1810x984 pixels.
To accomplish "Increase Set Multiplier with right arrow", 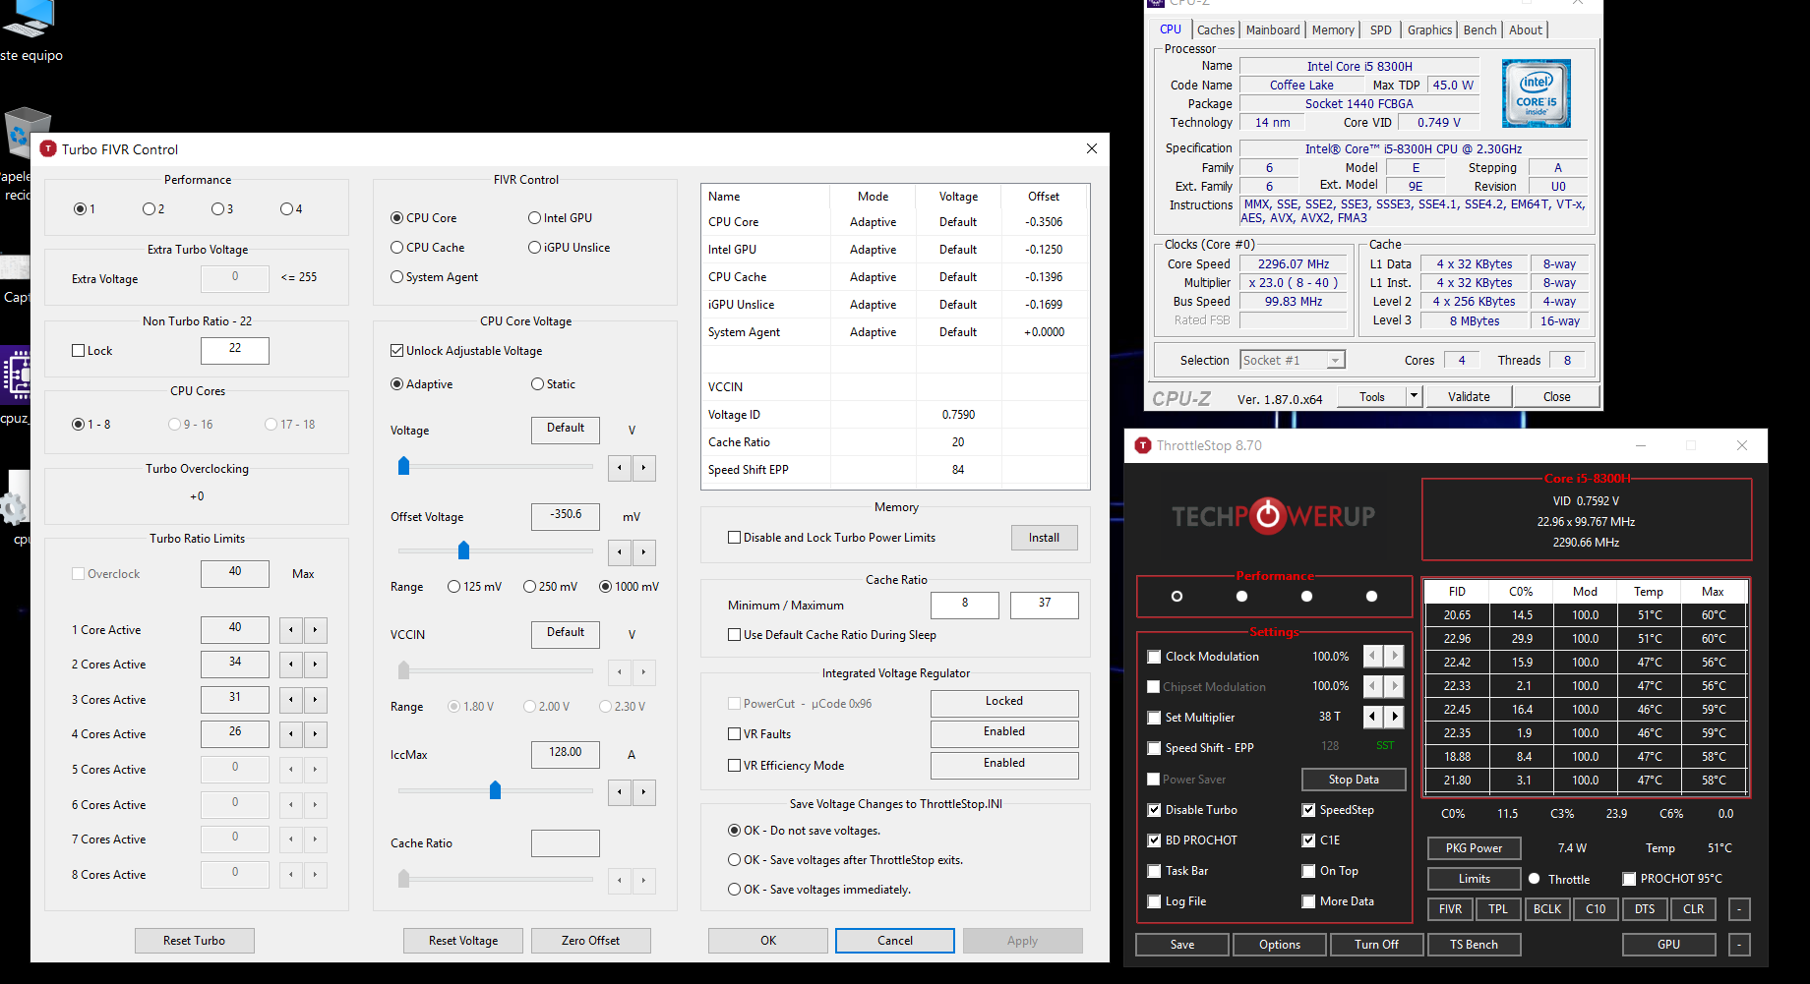I will coord(1395,718).
